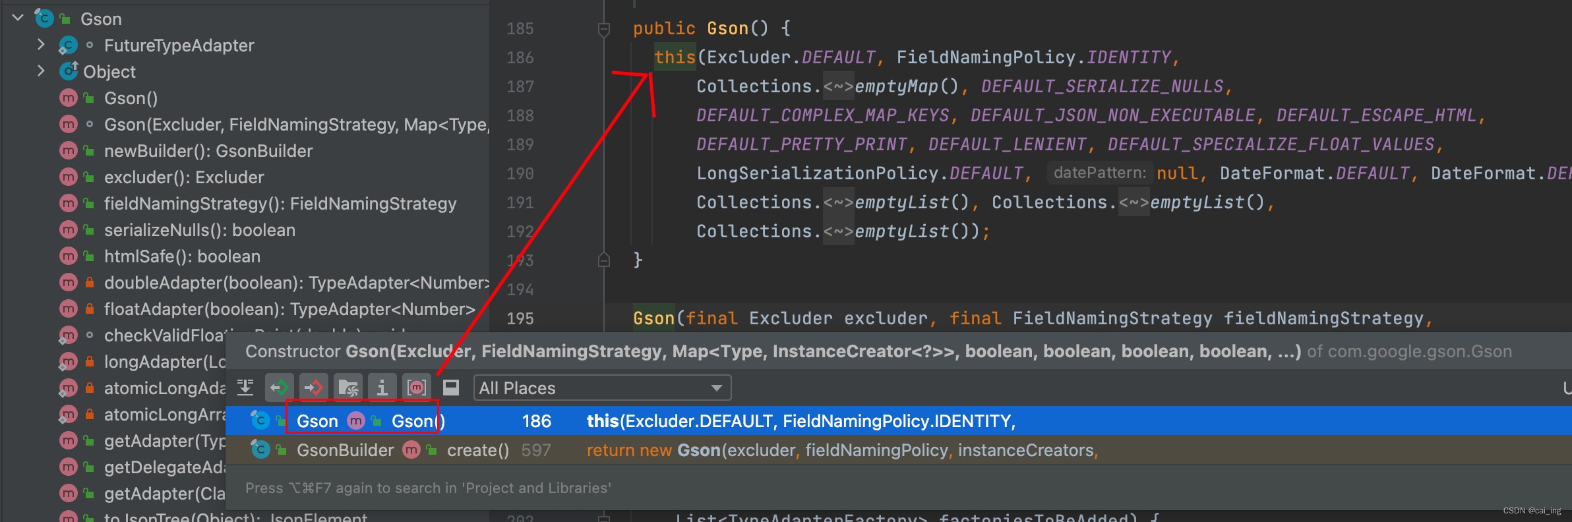The height and width of the screenshot is (522, 1572).
Task: Collapse the Gson class tree node
Action: (18, 18)
